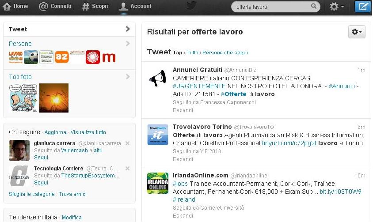Follow gianluca carrera via Segui link
The width and height of the screenshot is (373, 222).
pyautogui.click(x=41, y=158)
